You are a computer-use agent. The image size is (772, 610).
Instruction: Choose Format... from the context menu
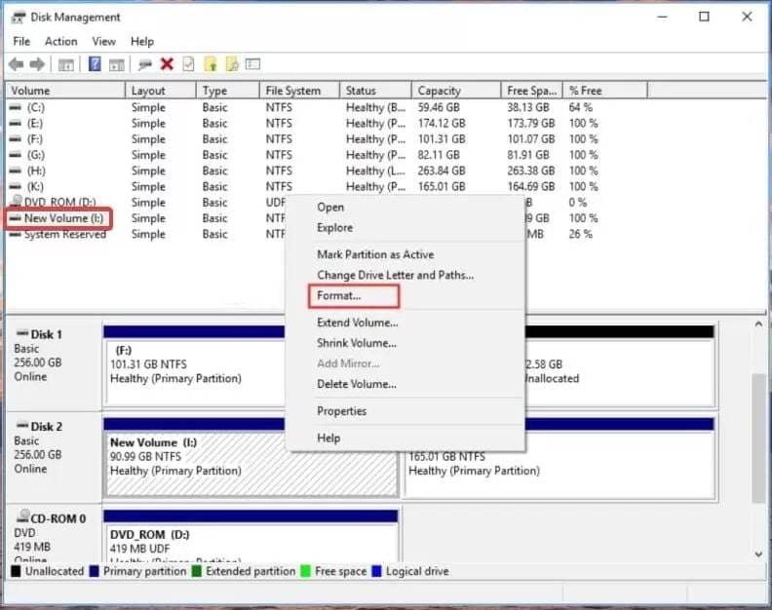coord(338,295)
